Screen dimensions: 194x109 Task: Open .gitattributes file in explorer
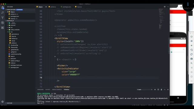15,50
